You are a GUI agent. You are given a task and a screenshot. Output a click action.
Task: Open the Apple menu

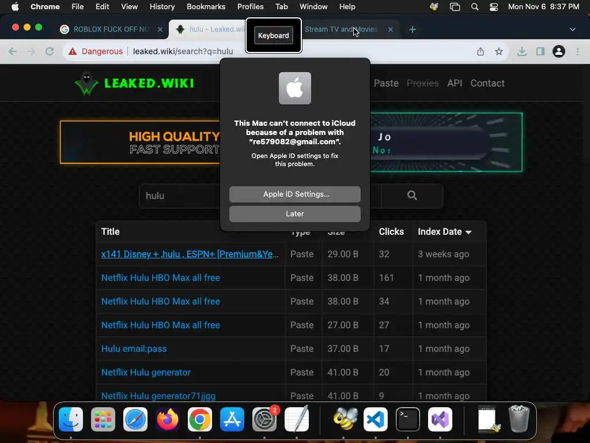point(15,7)
